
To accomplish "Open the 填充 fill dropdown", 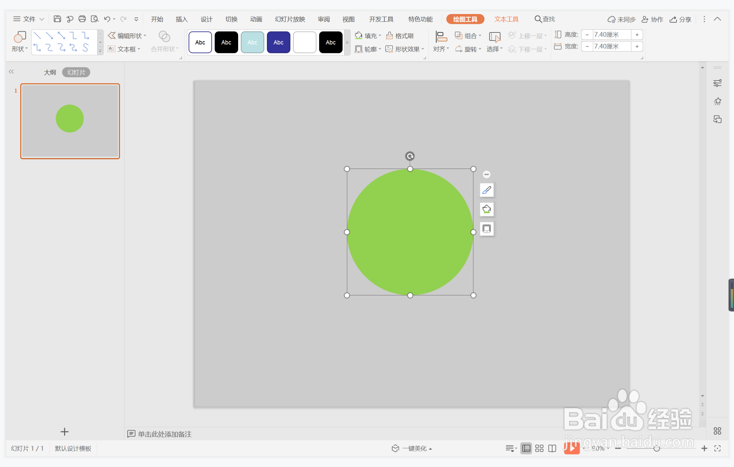I will pyautogui.click(x=368, y=36).
